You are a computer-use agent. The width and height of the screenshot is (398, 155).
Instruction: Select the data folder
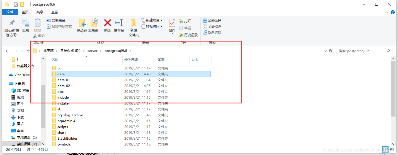(130, 74)
